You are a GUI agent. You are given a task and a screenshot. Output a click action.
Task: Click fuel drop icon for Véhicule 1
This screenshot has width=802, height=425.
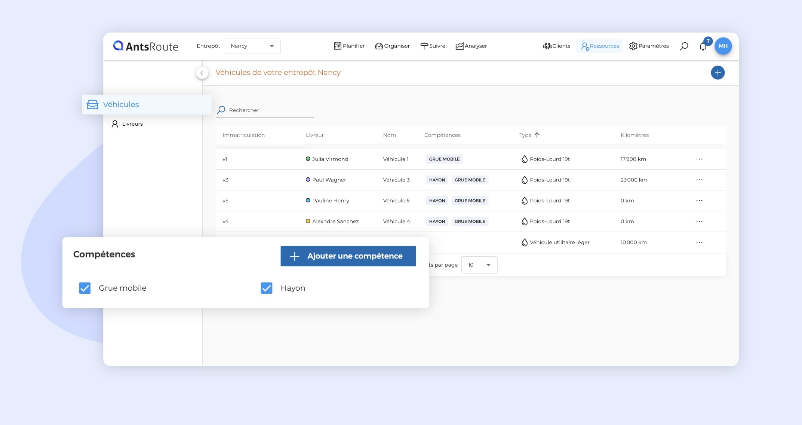click(x=524, y=159)
